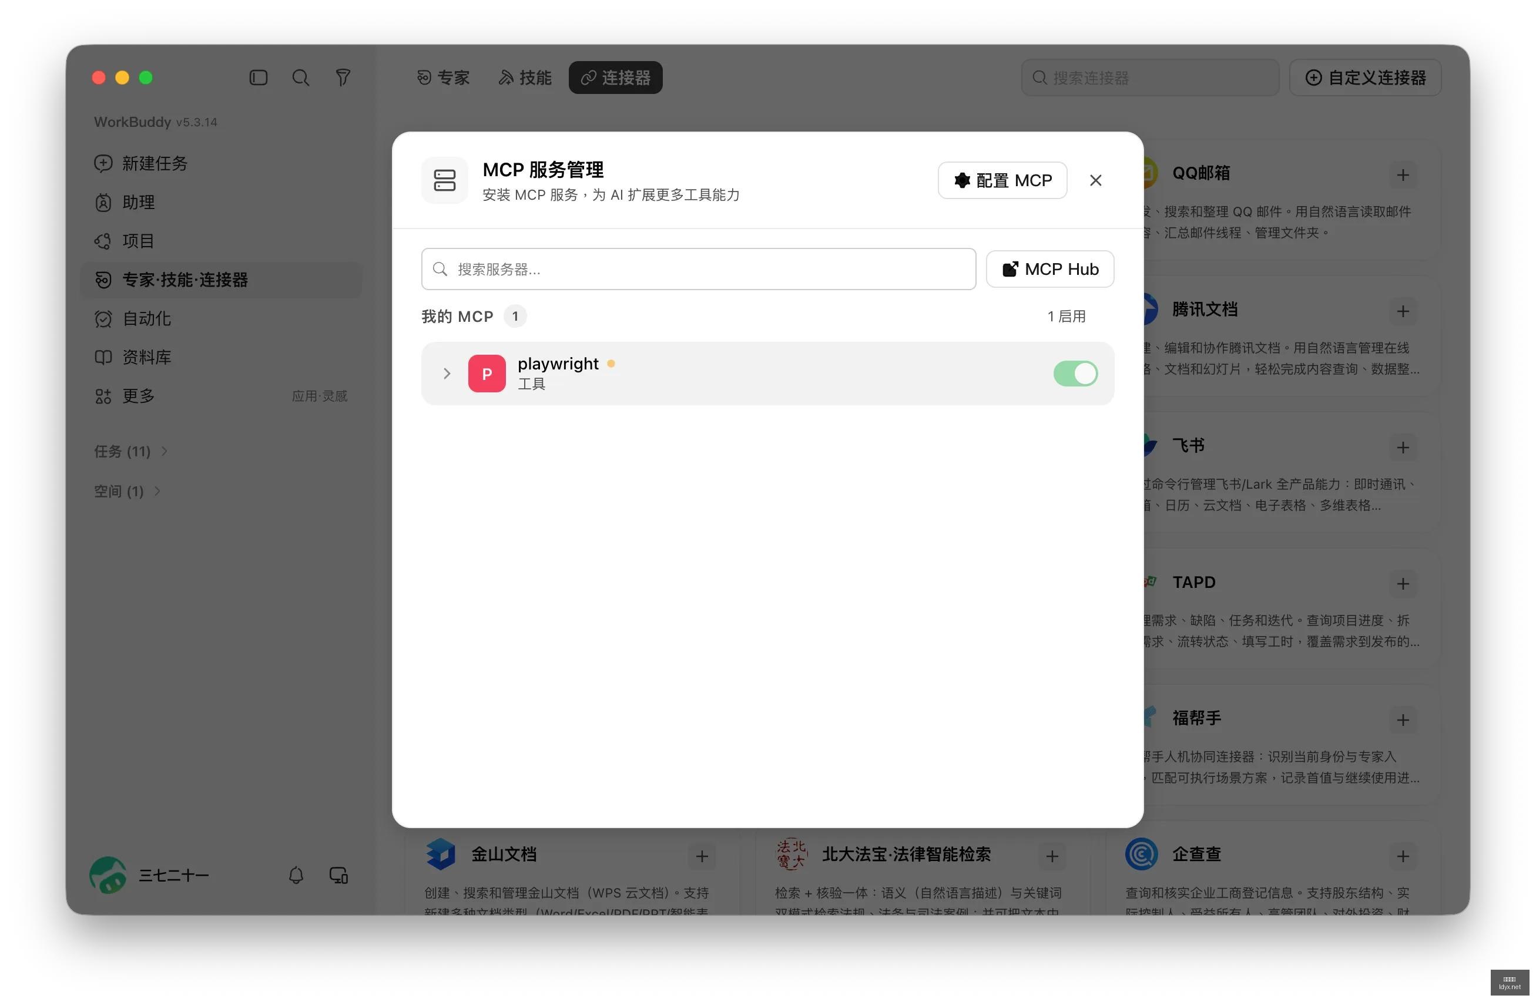Image resolution: width=1536 pixels, height=1002 pixels.
Task: Select 专家·技能·连接器 sidebar item
Action: tap(222, 280)
